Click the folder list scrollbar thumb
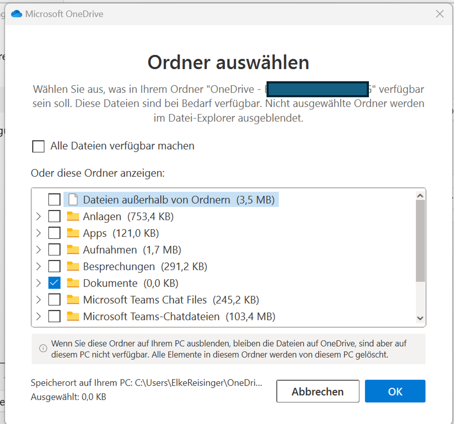Screen dimensions: 454x424 (420, 241)
